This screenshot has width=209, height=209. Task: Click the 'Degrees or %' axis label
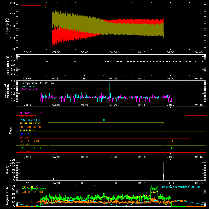point(7,196)
